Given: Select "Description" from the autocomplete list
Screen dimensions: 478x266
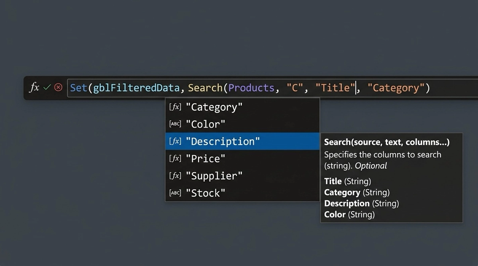Looking at the screenshot, I should [223, 141].
